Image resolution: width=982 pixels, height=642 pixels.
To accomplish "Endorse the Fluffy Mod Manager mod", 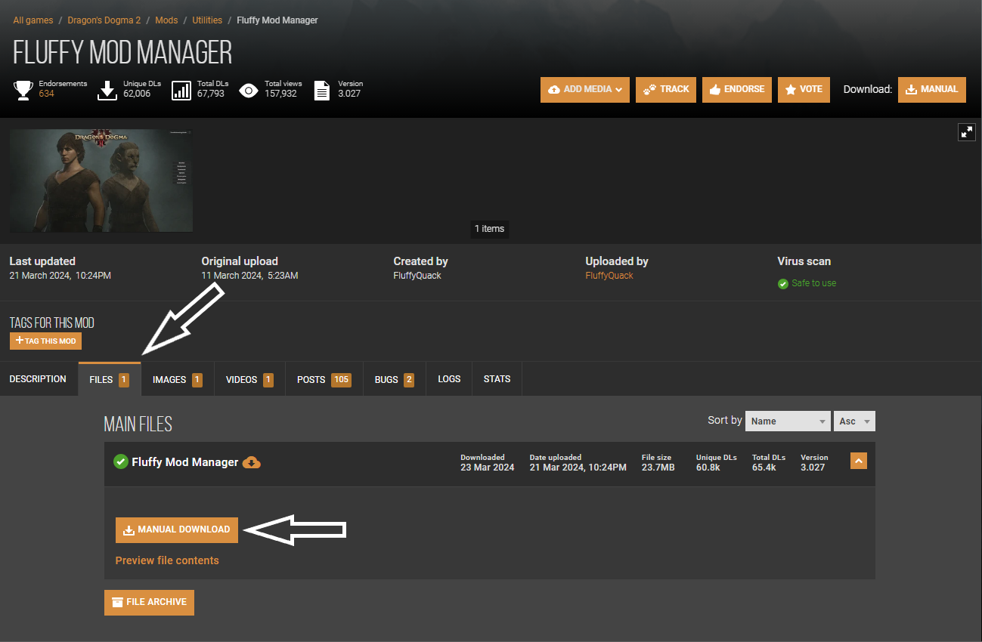I will click(737, 89).
